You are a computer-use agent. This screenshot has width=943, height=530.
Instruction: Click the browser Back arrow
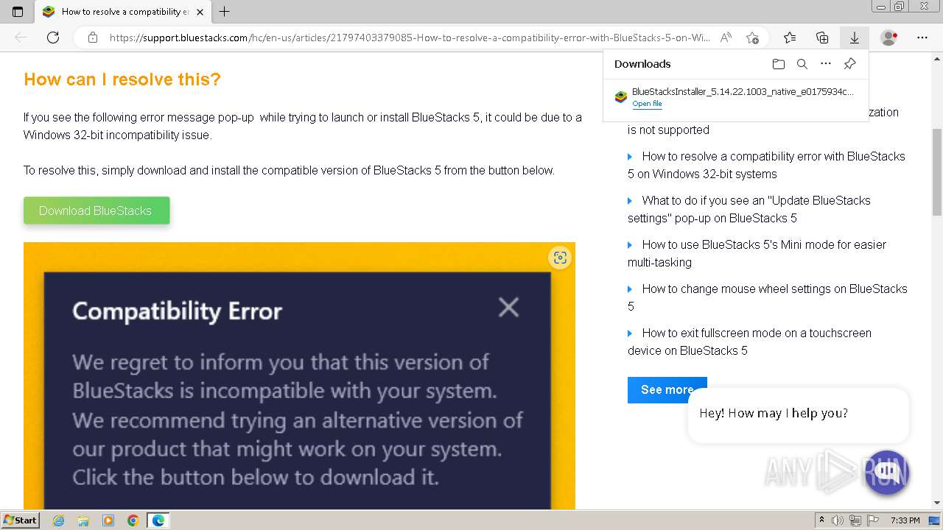click(x=21, y=38)
